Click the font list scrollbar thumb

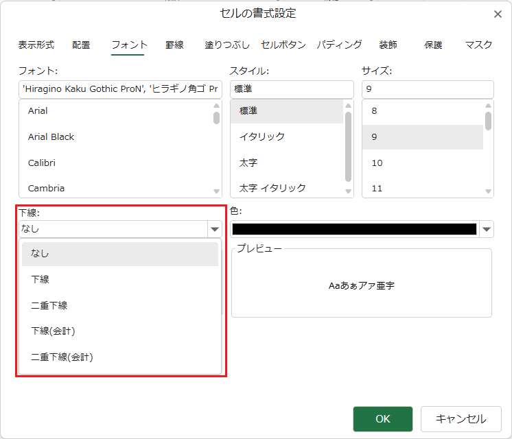(x=216, y=118)
